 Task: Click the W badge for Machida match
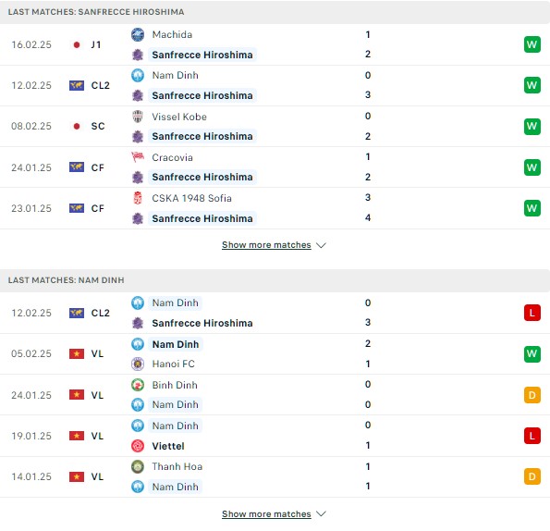tap(532, 44)
